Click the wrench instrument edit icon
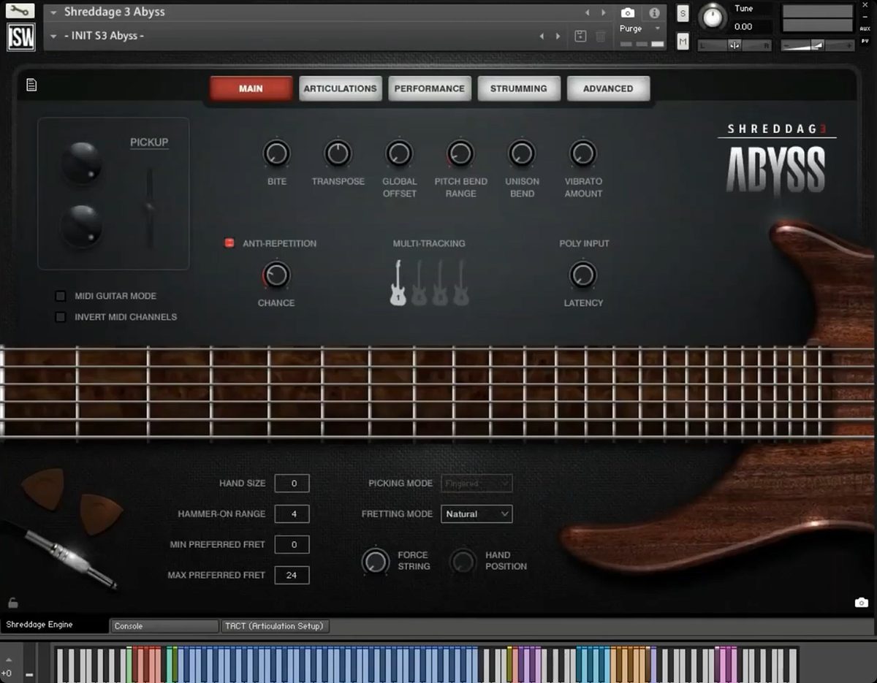 [21, 11]
